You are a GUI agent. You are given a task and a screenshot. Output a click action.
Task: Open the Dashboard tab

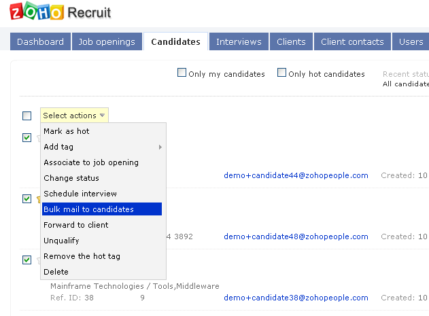tap(40, 41)
